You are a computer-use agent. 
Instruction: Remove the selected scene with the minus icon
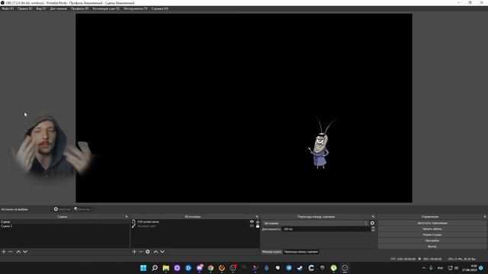(10, 252)
